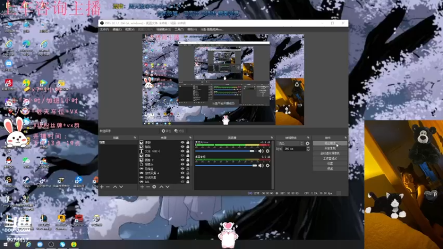The height and width of the screenshot is (249, 443).
Task: Mute the microphone channel speaker icon
Action: (261, 151)
